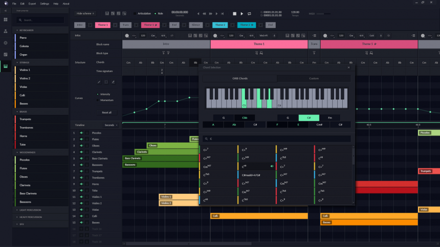Click Reset all under Curves

click(106, 113)
